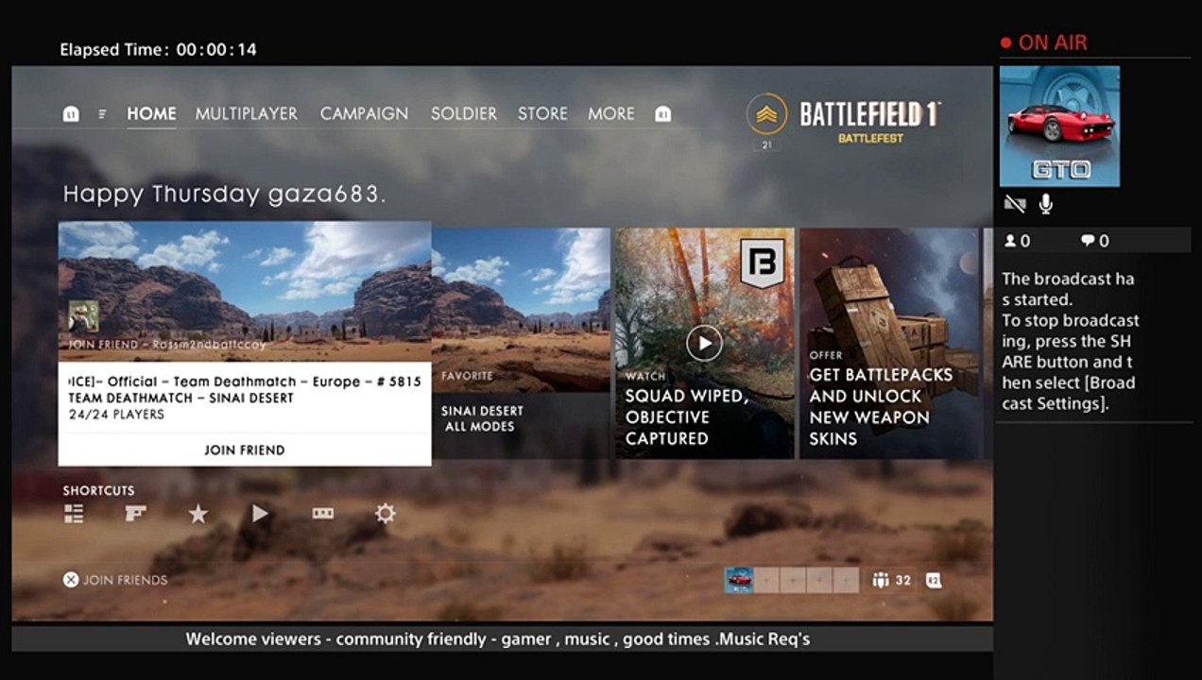Click the Sinai Desert join-friend image
Image resolution: width=1202 pixels, height=680 pixels.
pos(245,292)
